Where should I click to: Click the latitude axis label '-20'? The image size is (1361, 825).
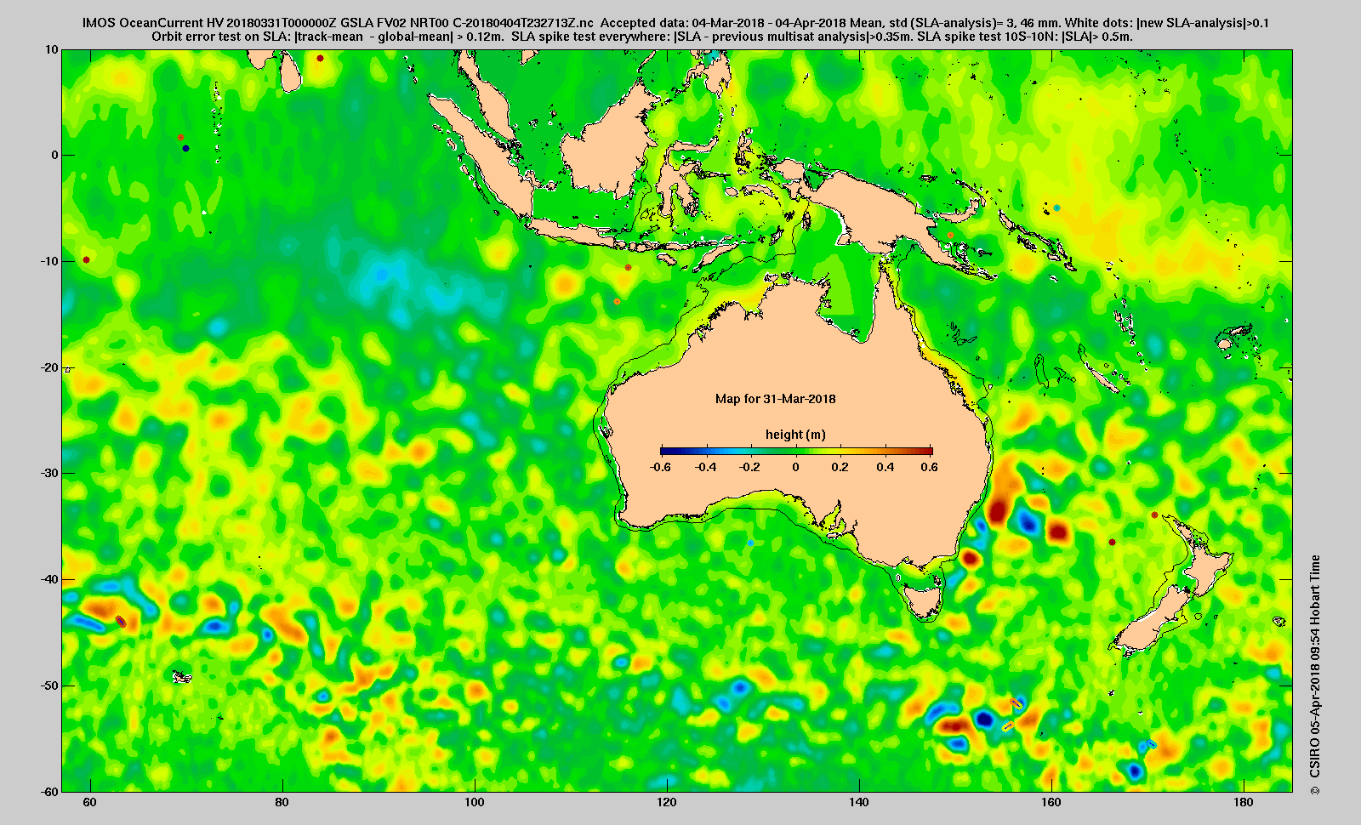(49, 367)
